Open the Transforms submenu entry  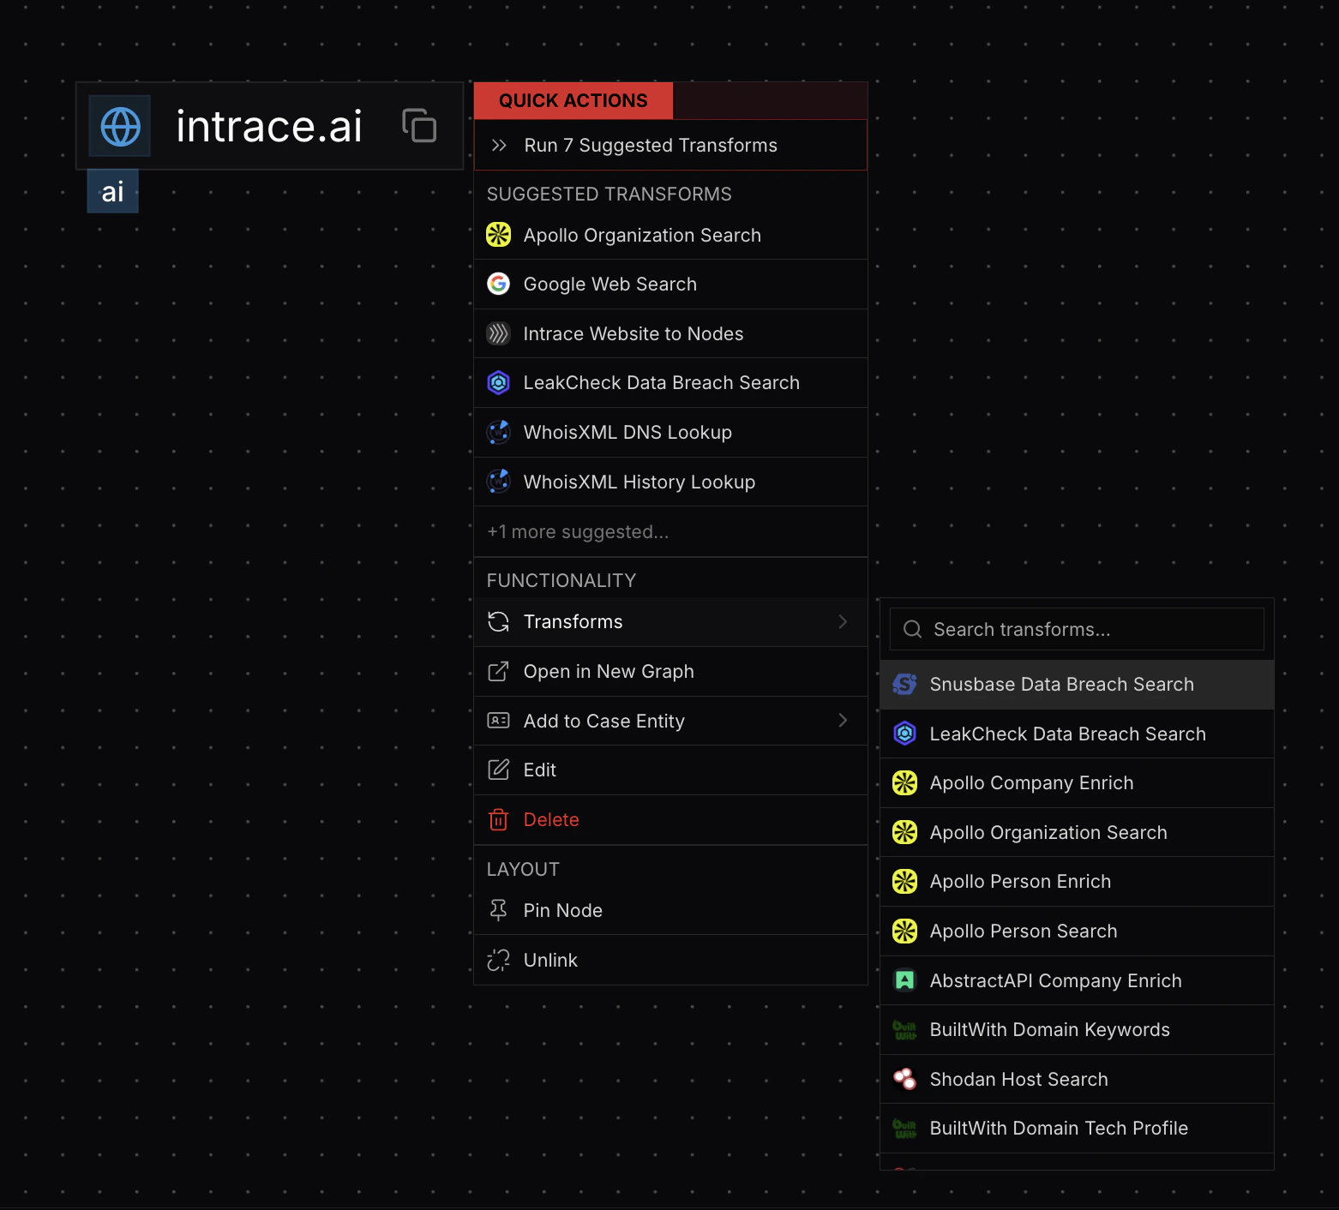670,622
